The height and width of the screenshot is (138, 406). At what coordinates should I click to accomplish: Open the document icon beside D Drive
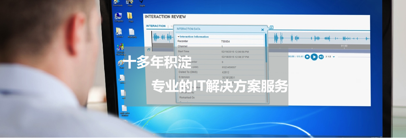pos(132,33)
